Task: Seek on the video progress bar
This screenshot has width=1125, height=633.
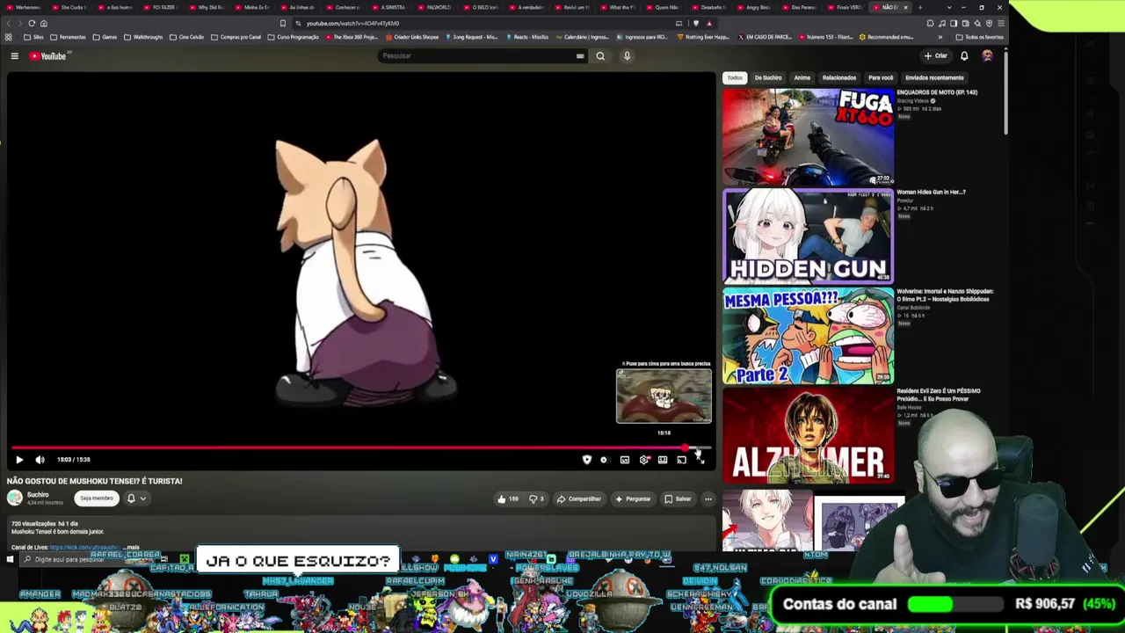Action: (x=360, y=447)
